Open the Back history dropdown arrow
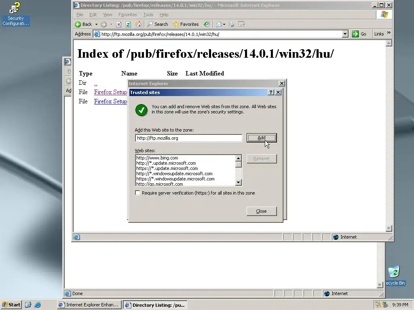 [96, 24]
